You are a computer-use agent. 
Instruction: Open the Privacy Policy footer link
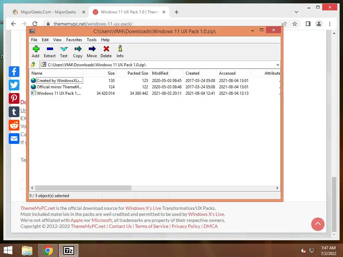186,226
